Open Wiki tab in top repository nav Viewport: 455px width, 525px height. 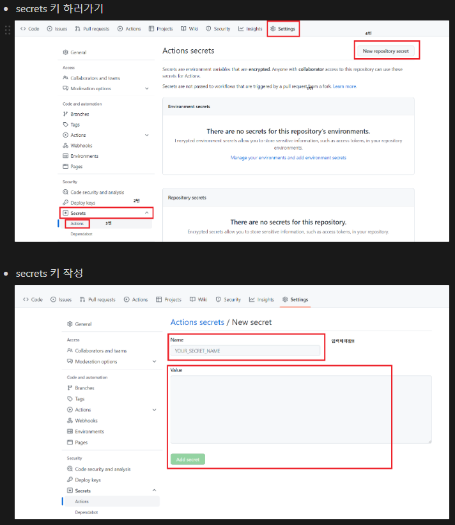189,29
